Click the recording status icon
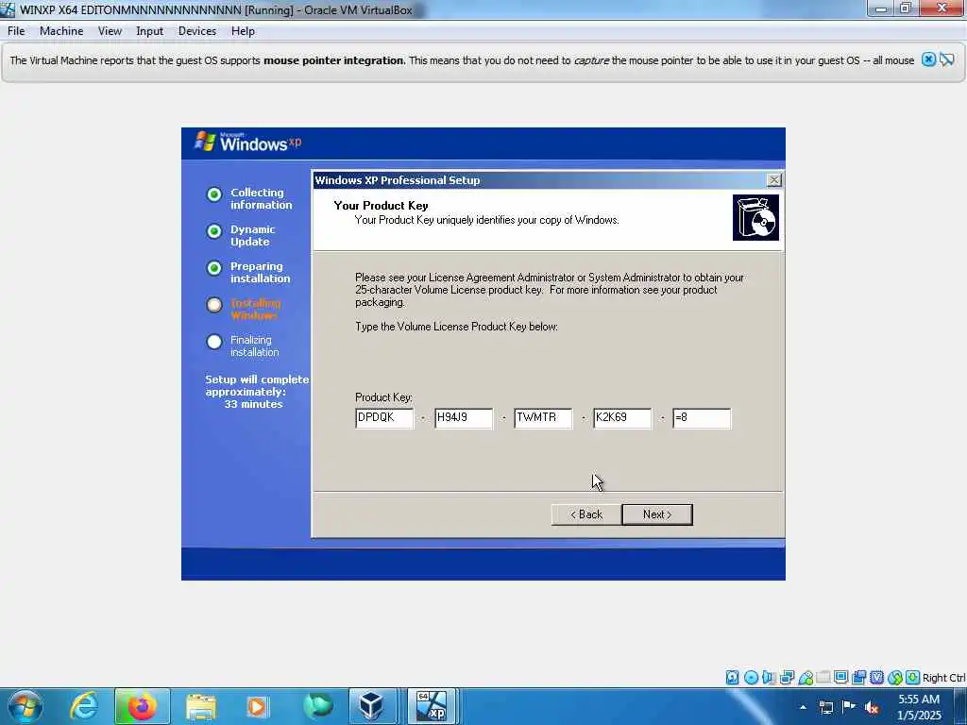This screenshot has width=967, height=725. [x=858, y=678]
